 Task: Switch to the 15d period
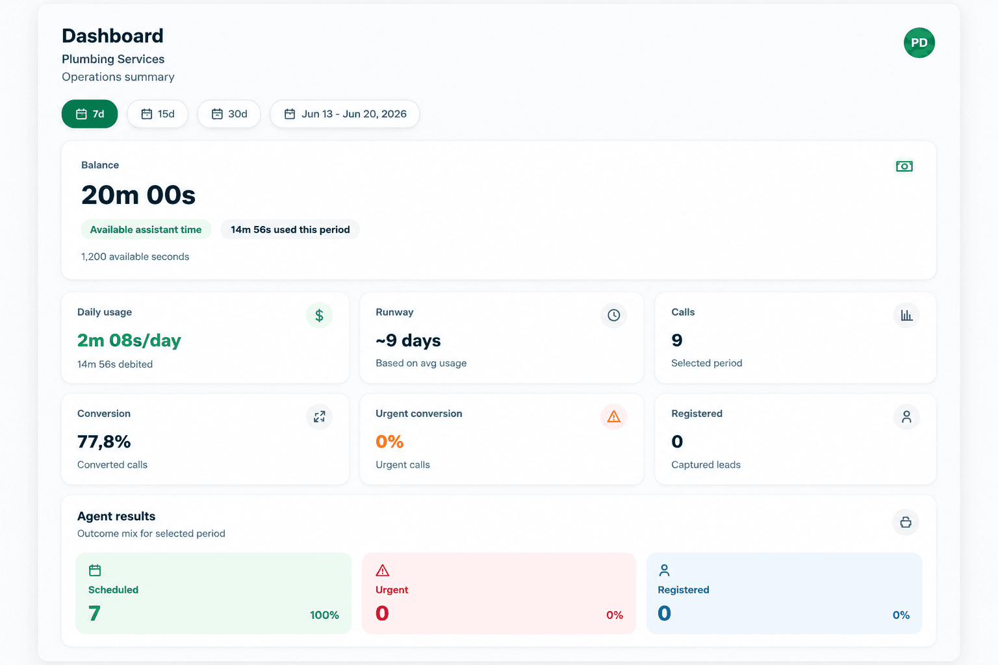click(x=157, y=114)
